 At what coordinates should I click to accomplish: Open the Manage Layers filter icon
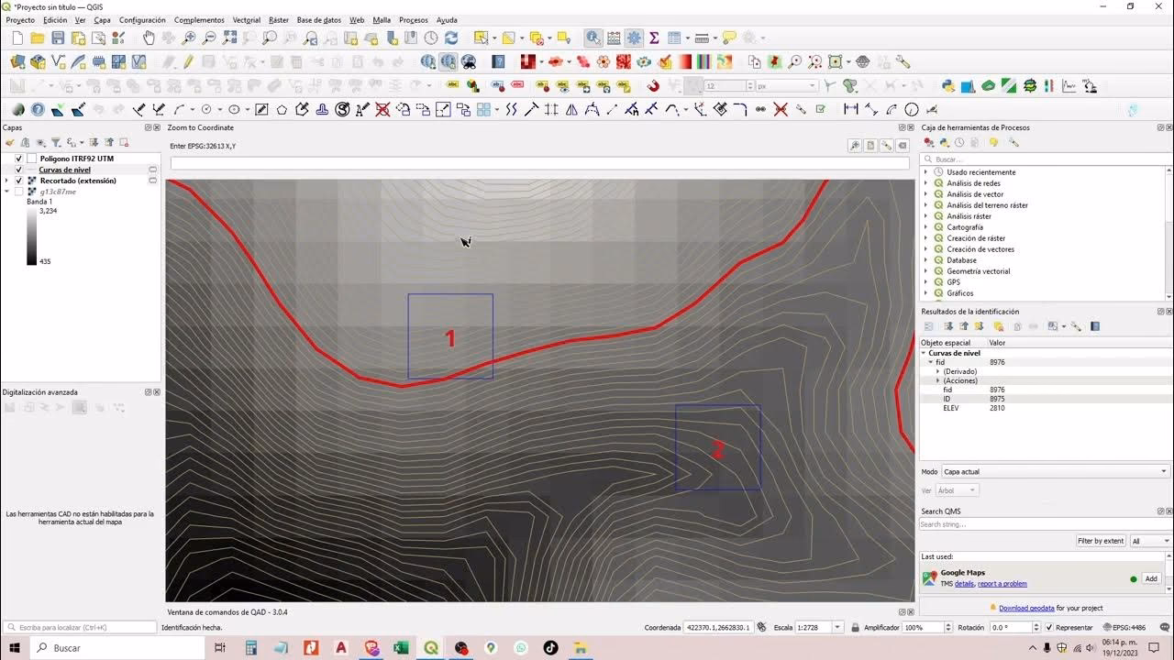coord(56,141)
